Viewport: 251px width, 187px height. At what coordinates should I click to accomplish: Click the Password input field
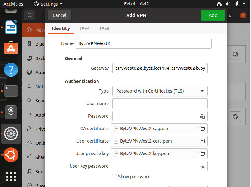pos(160,116)
